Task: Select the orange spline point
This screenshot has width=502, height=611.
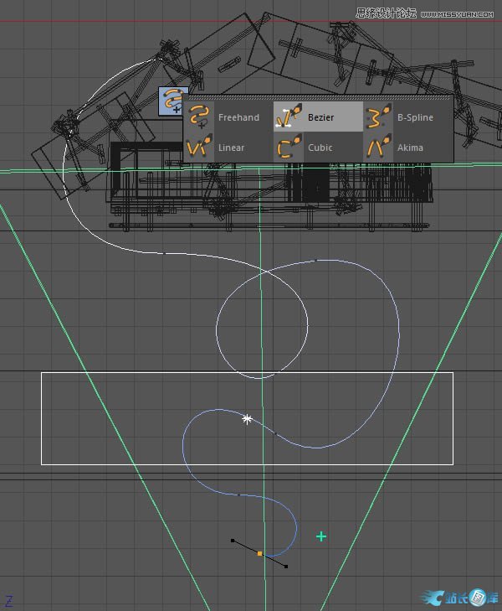Action: pos(260,554)
